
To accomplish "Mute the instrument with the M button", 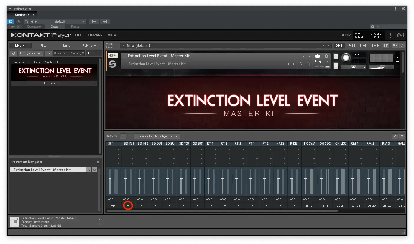I will 336,66.
